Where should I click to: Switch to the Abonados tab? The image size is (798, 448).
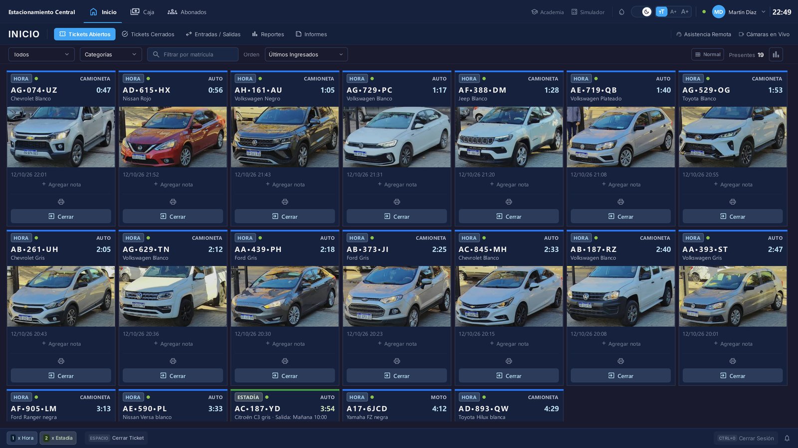click(187, 12)
